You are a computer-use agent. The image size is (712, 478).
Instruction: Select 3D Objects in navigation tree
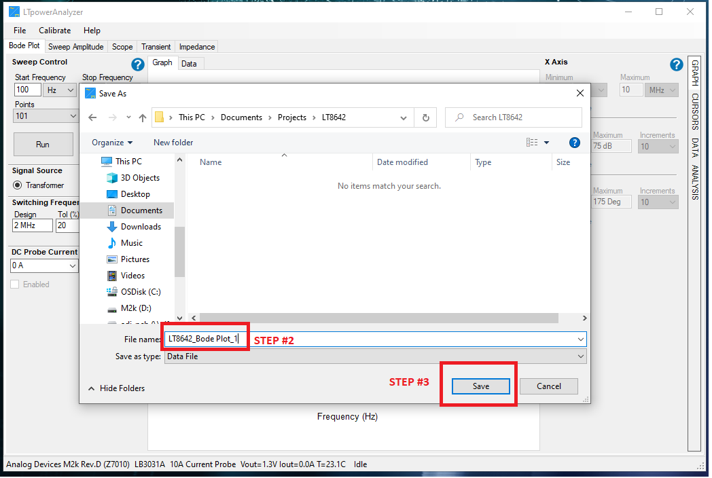(140, 178)
